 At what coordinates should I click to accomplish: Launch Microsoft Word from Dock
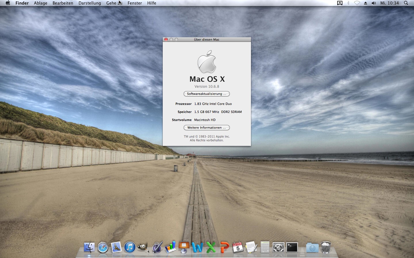pos(197,247)
